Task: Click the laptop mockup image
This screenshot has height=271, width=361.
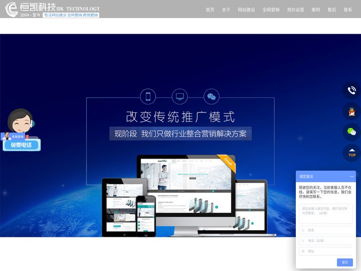Action: coord(251,207)
